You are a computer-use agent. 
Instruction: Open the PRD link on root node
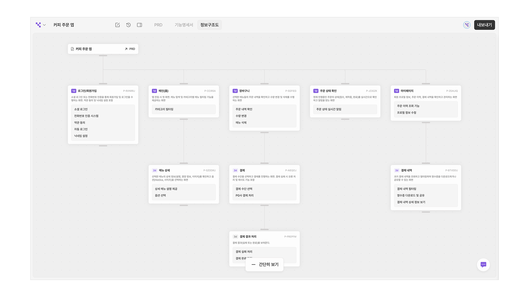130,49
